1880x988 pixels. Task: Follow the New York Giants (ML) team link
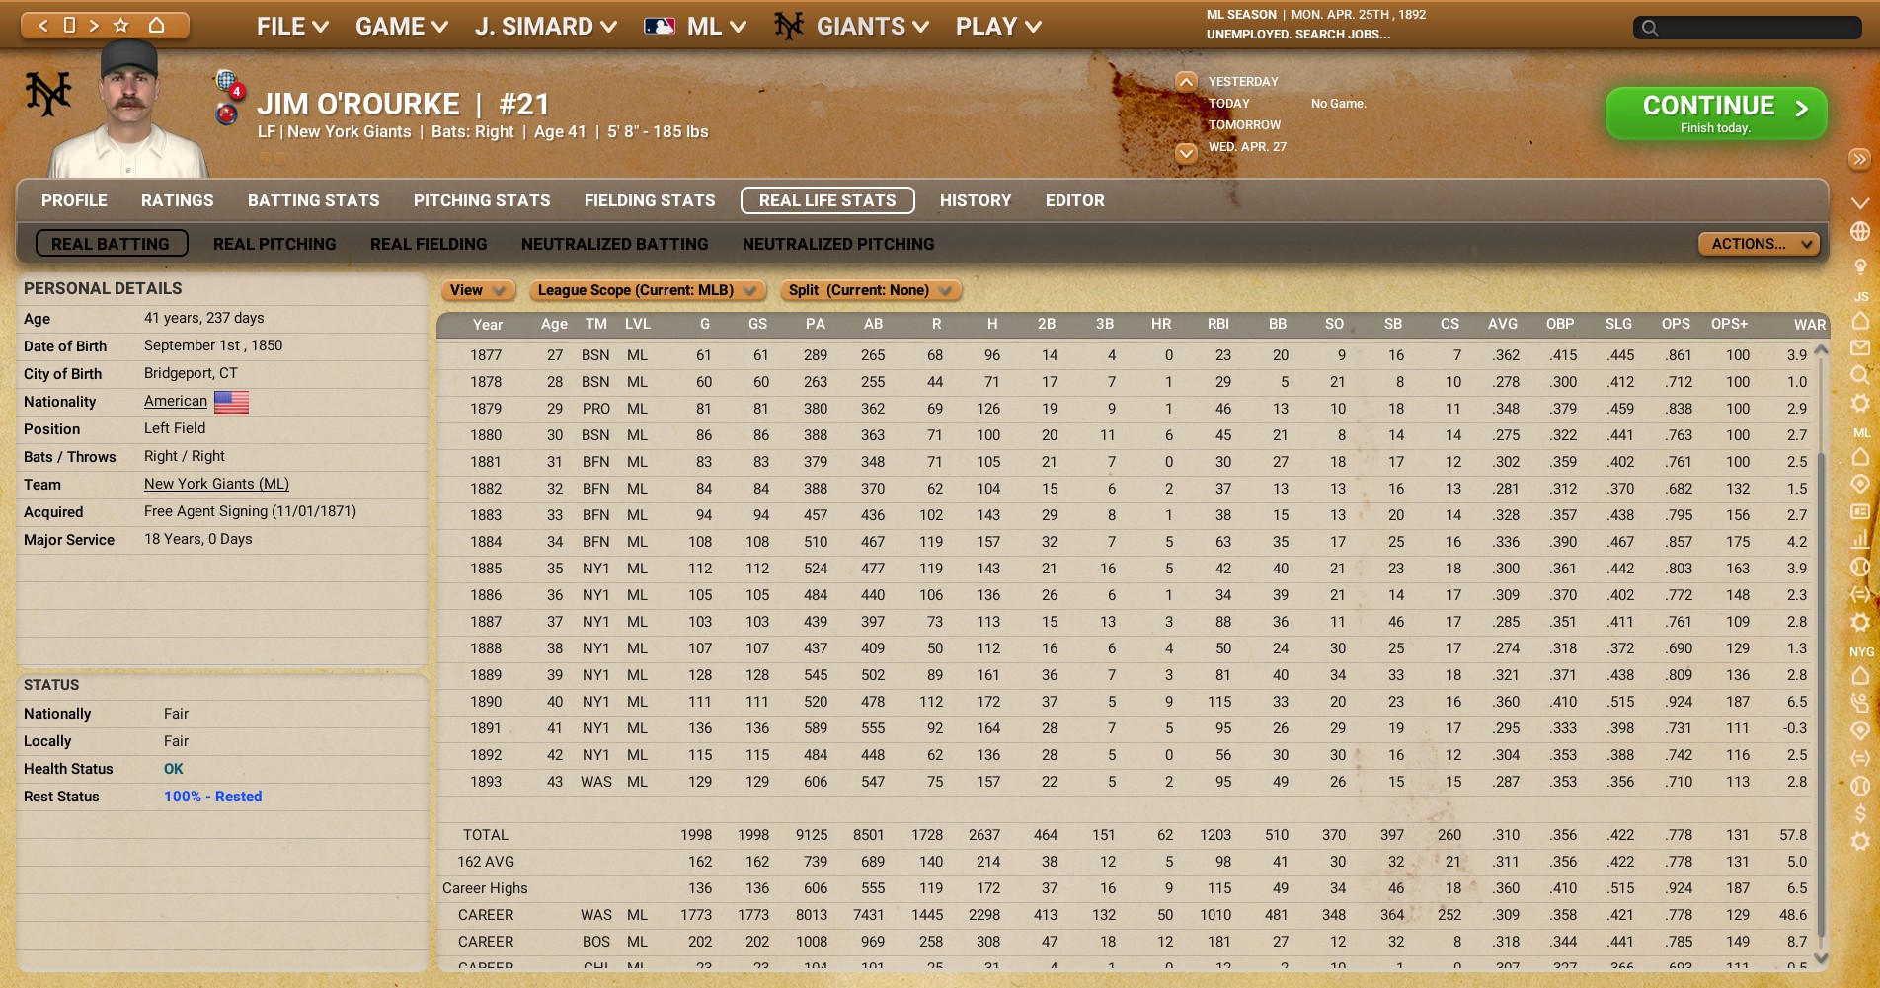coord(216,484)
